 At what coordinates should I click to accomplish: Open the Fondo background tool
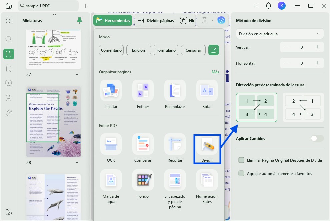click(143, 180)
